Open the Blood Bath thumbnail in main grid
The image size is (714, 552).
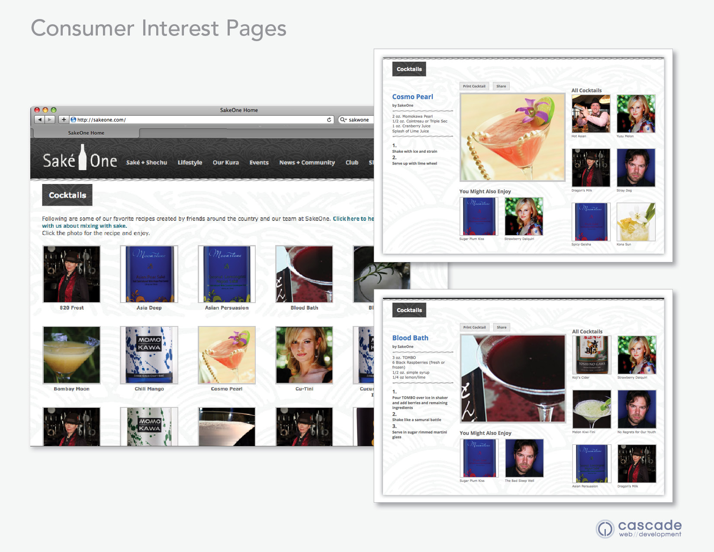(x=304, y=274)
